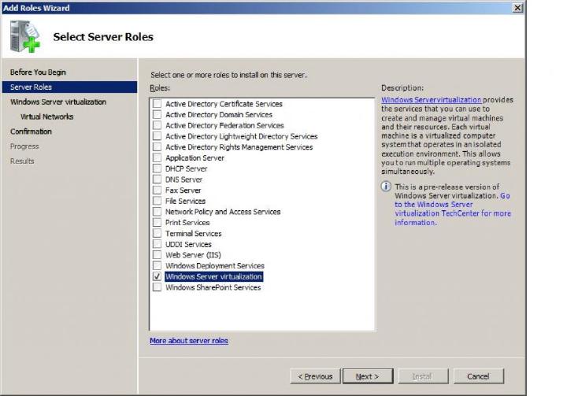Select the UDDI Services role label
The image size is (567, 396).
(188, 244)
